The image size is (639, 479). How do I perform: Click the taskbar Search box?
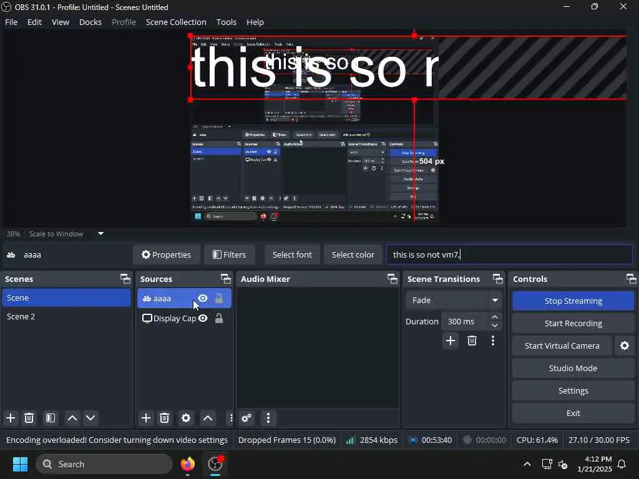[x=104, y=464]
